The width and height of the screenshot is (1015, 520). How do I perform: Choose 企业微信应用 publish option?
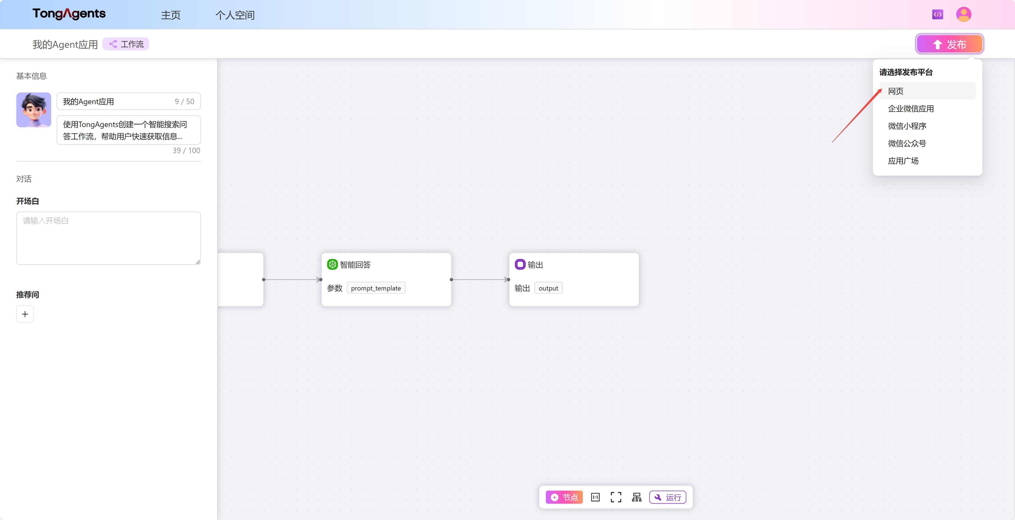(911, 109)
